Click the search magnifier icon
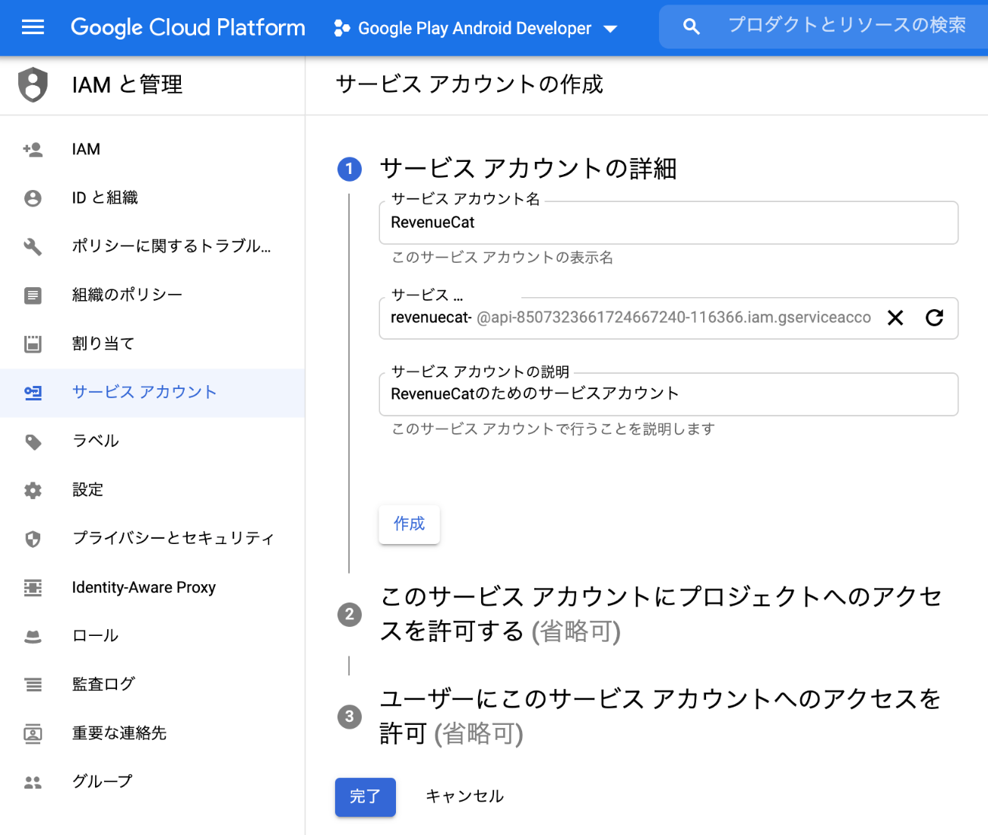Viewport: 988px width, 835px height. pos(691,27)
